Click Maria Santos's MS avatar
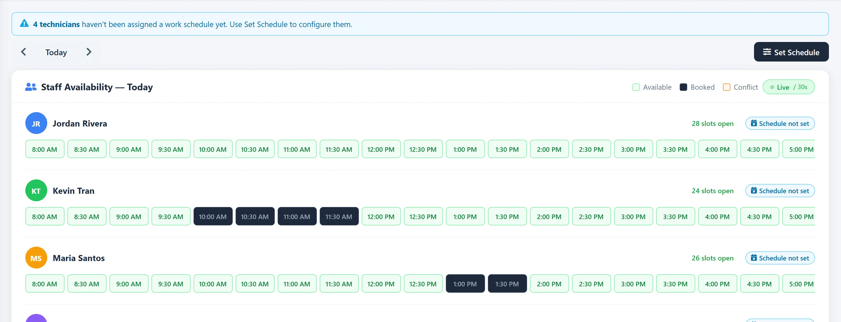This screenshot has width=841, height=322. click(36, 258)
